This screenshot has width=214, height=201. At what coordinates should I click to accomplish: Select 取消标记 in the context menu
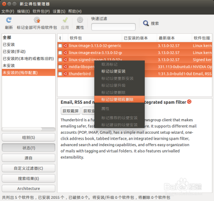(x=119, y=64)
